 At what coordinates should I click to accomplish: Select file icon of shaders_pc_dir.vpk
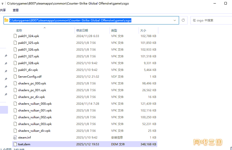(15, 97)
